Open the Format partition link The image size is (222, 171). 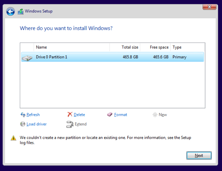click(x=121, y=115)
